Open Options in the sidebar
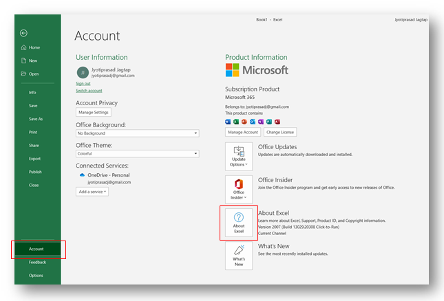The image size is (444, 301). tap(36, 276)
